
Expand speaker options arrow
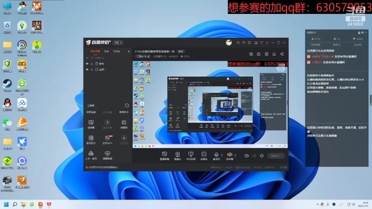pos(235,155)
